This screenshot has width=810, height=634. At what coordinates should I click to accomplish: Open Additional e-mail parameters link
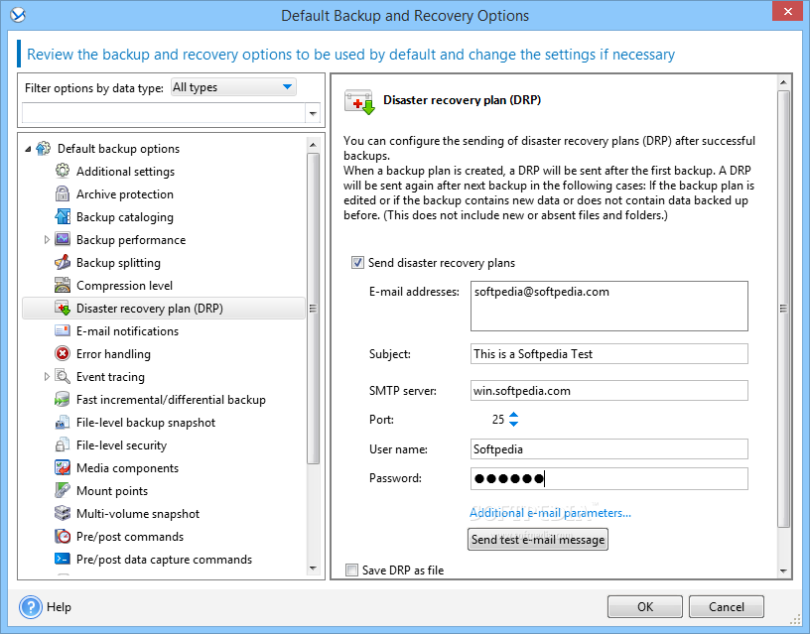coord(550,513)
